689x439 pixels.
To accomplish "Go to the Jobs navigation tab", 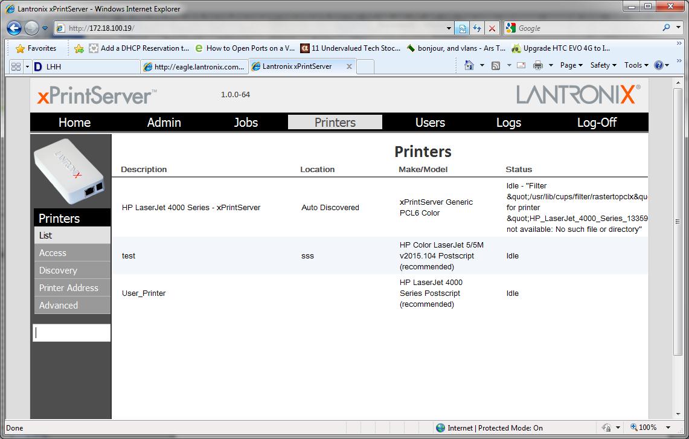I will (246, 122).
